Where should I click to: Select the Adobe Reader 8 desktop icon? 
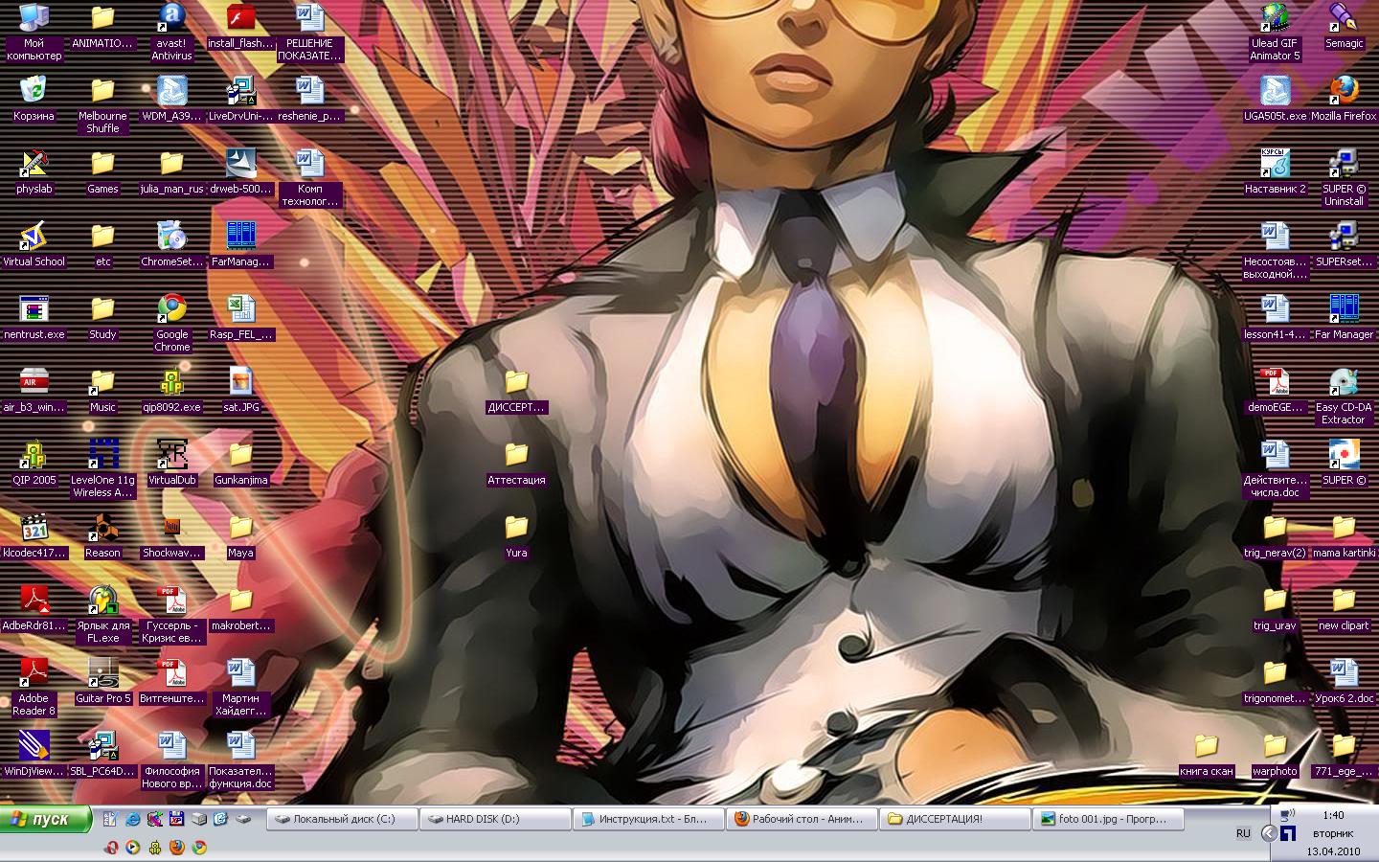34,687
